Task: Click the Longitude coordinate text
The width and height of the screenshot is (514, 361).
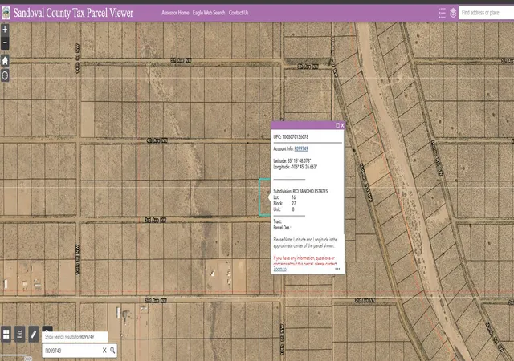Action: [295, 167]
